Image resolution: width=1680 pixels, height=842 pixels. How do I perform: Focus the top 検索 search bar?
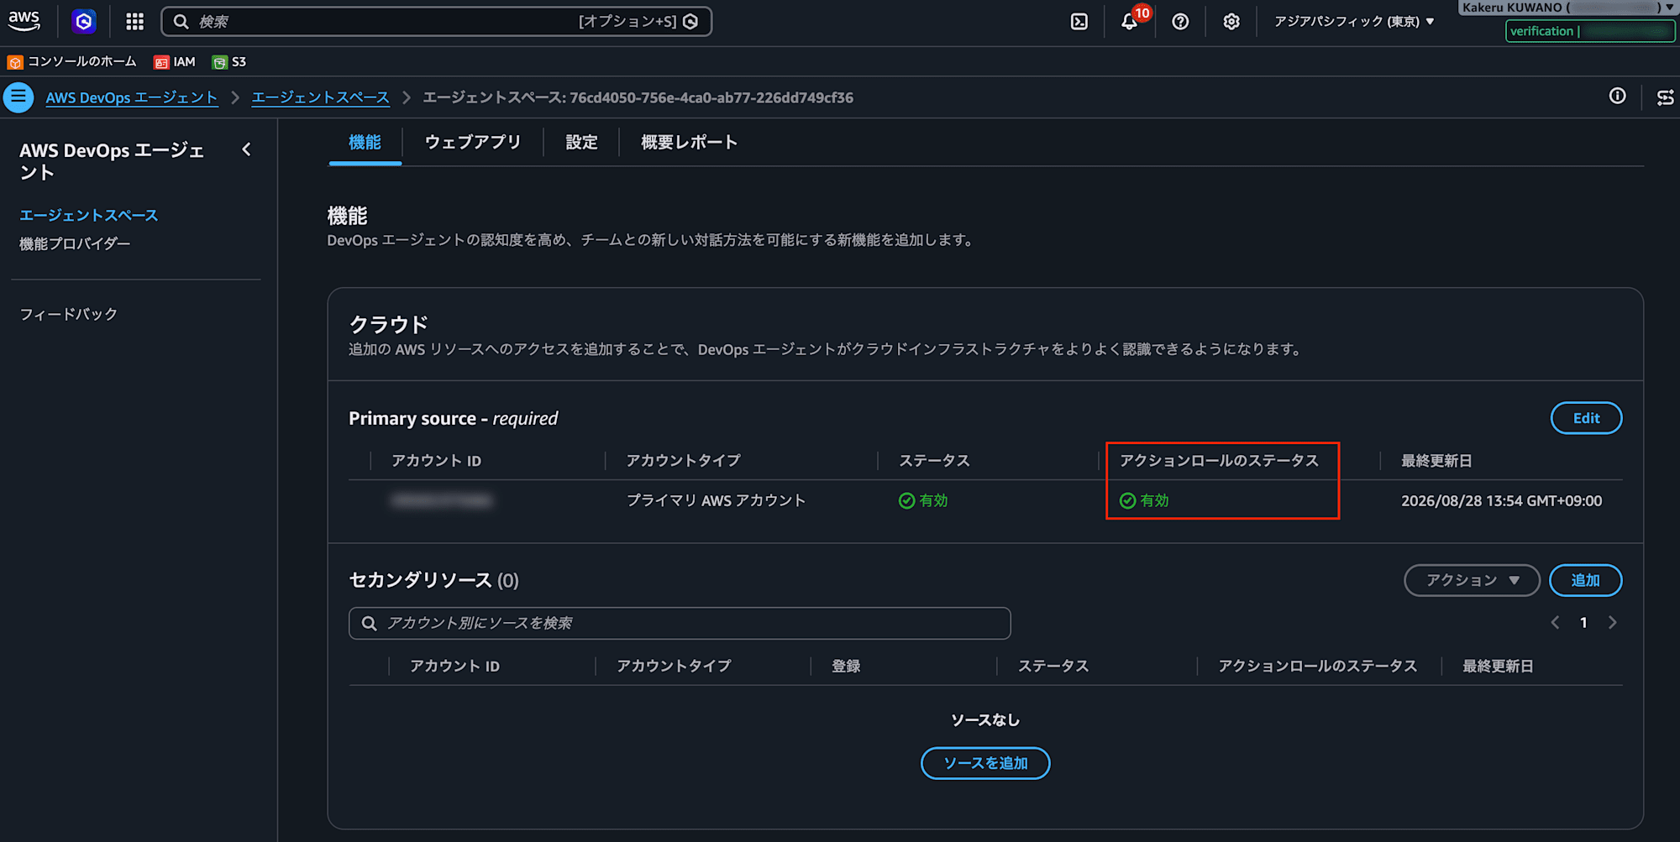pos(436,22)
